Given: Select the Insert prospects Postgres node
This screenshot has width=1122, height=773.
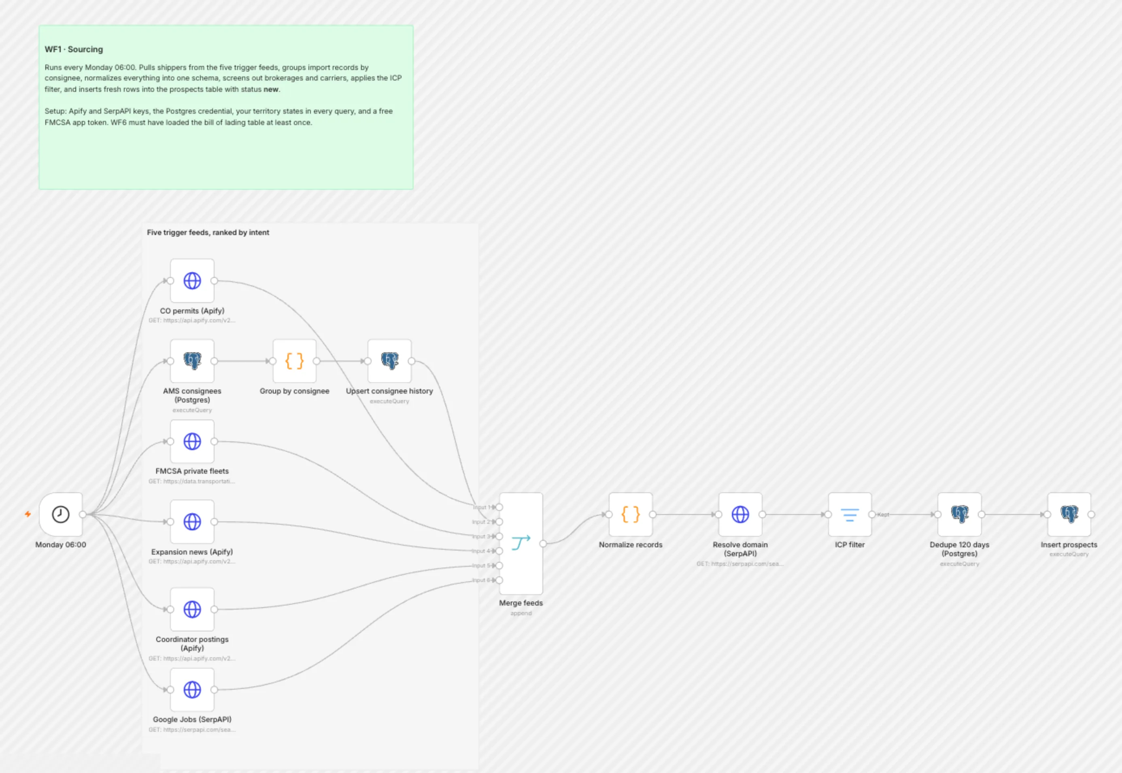Looking at the screenshot, I should 1069,515.
